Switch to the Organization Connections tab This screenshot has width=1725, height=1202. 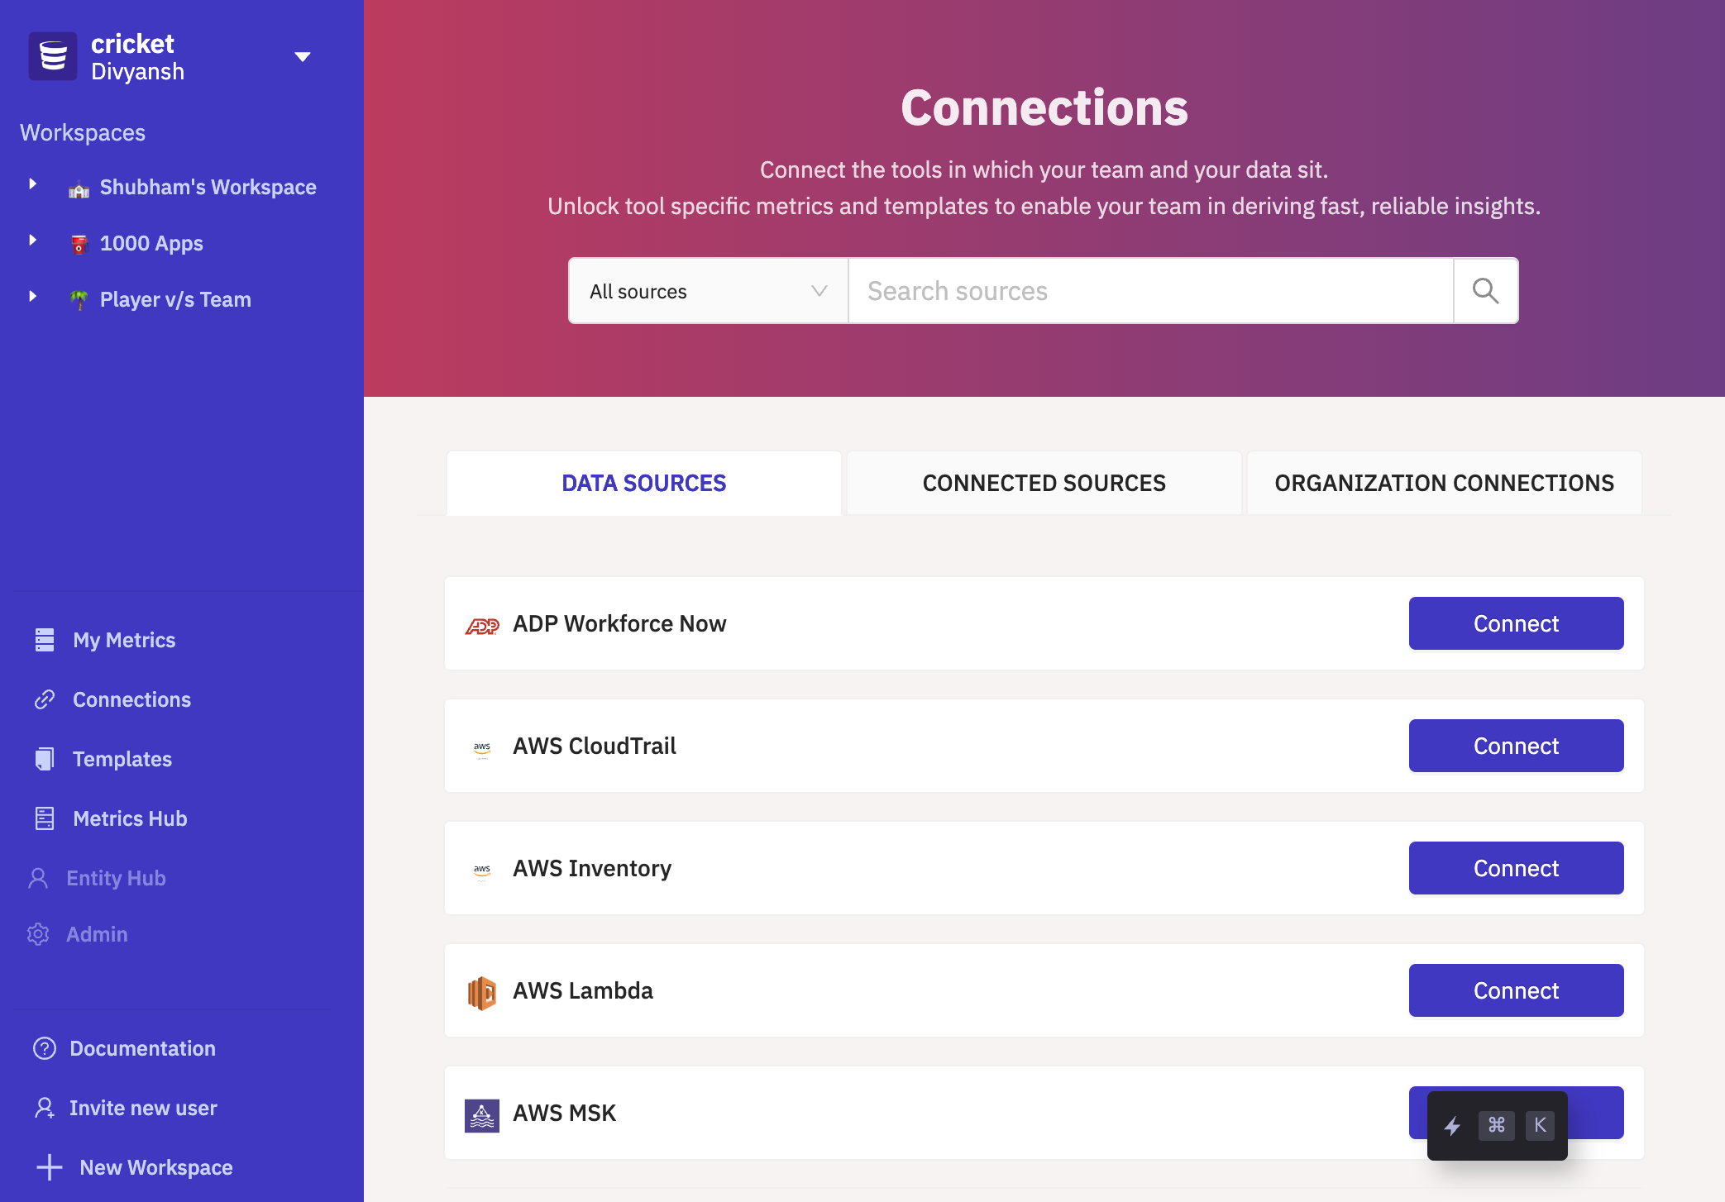[x=1443, y=483]
